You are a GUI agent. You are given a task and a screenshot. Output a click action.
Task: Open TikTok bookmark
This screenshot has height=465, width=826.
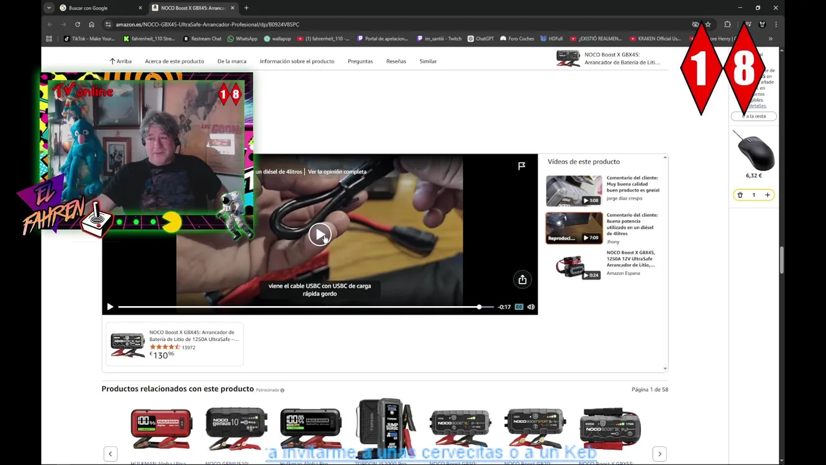click(90, 39)
